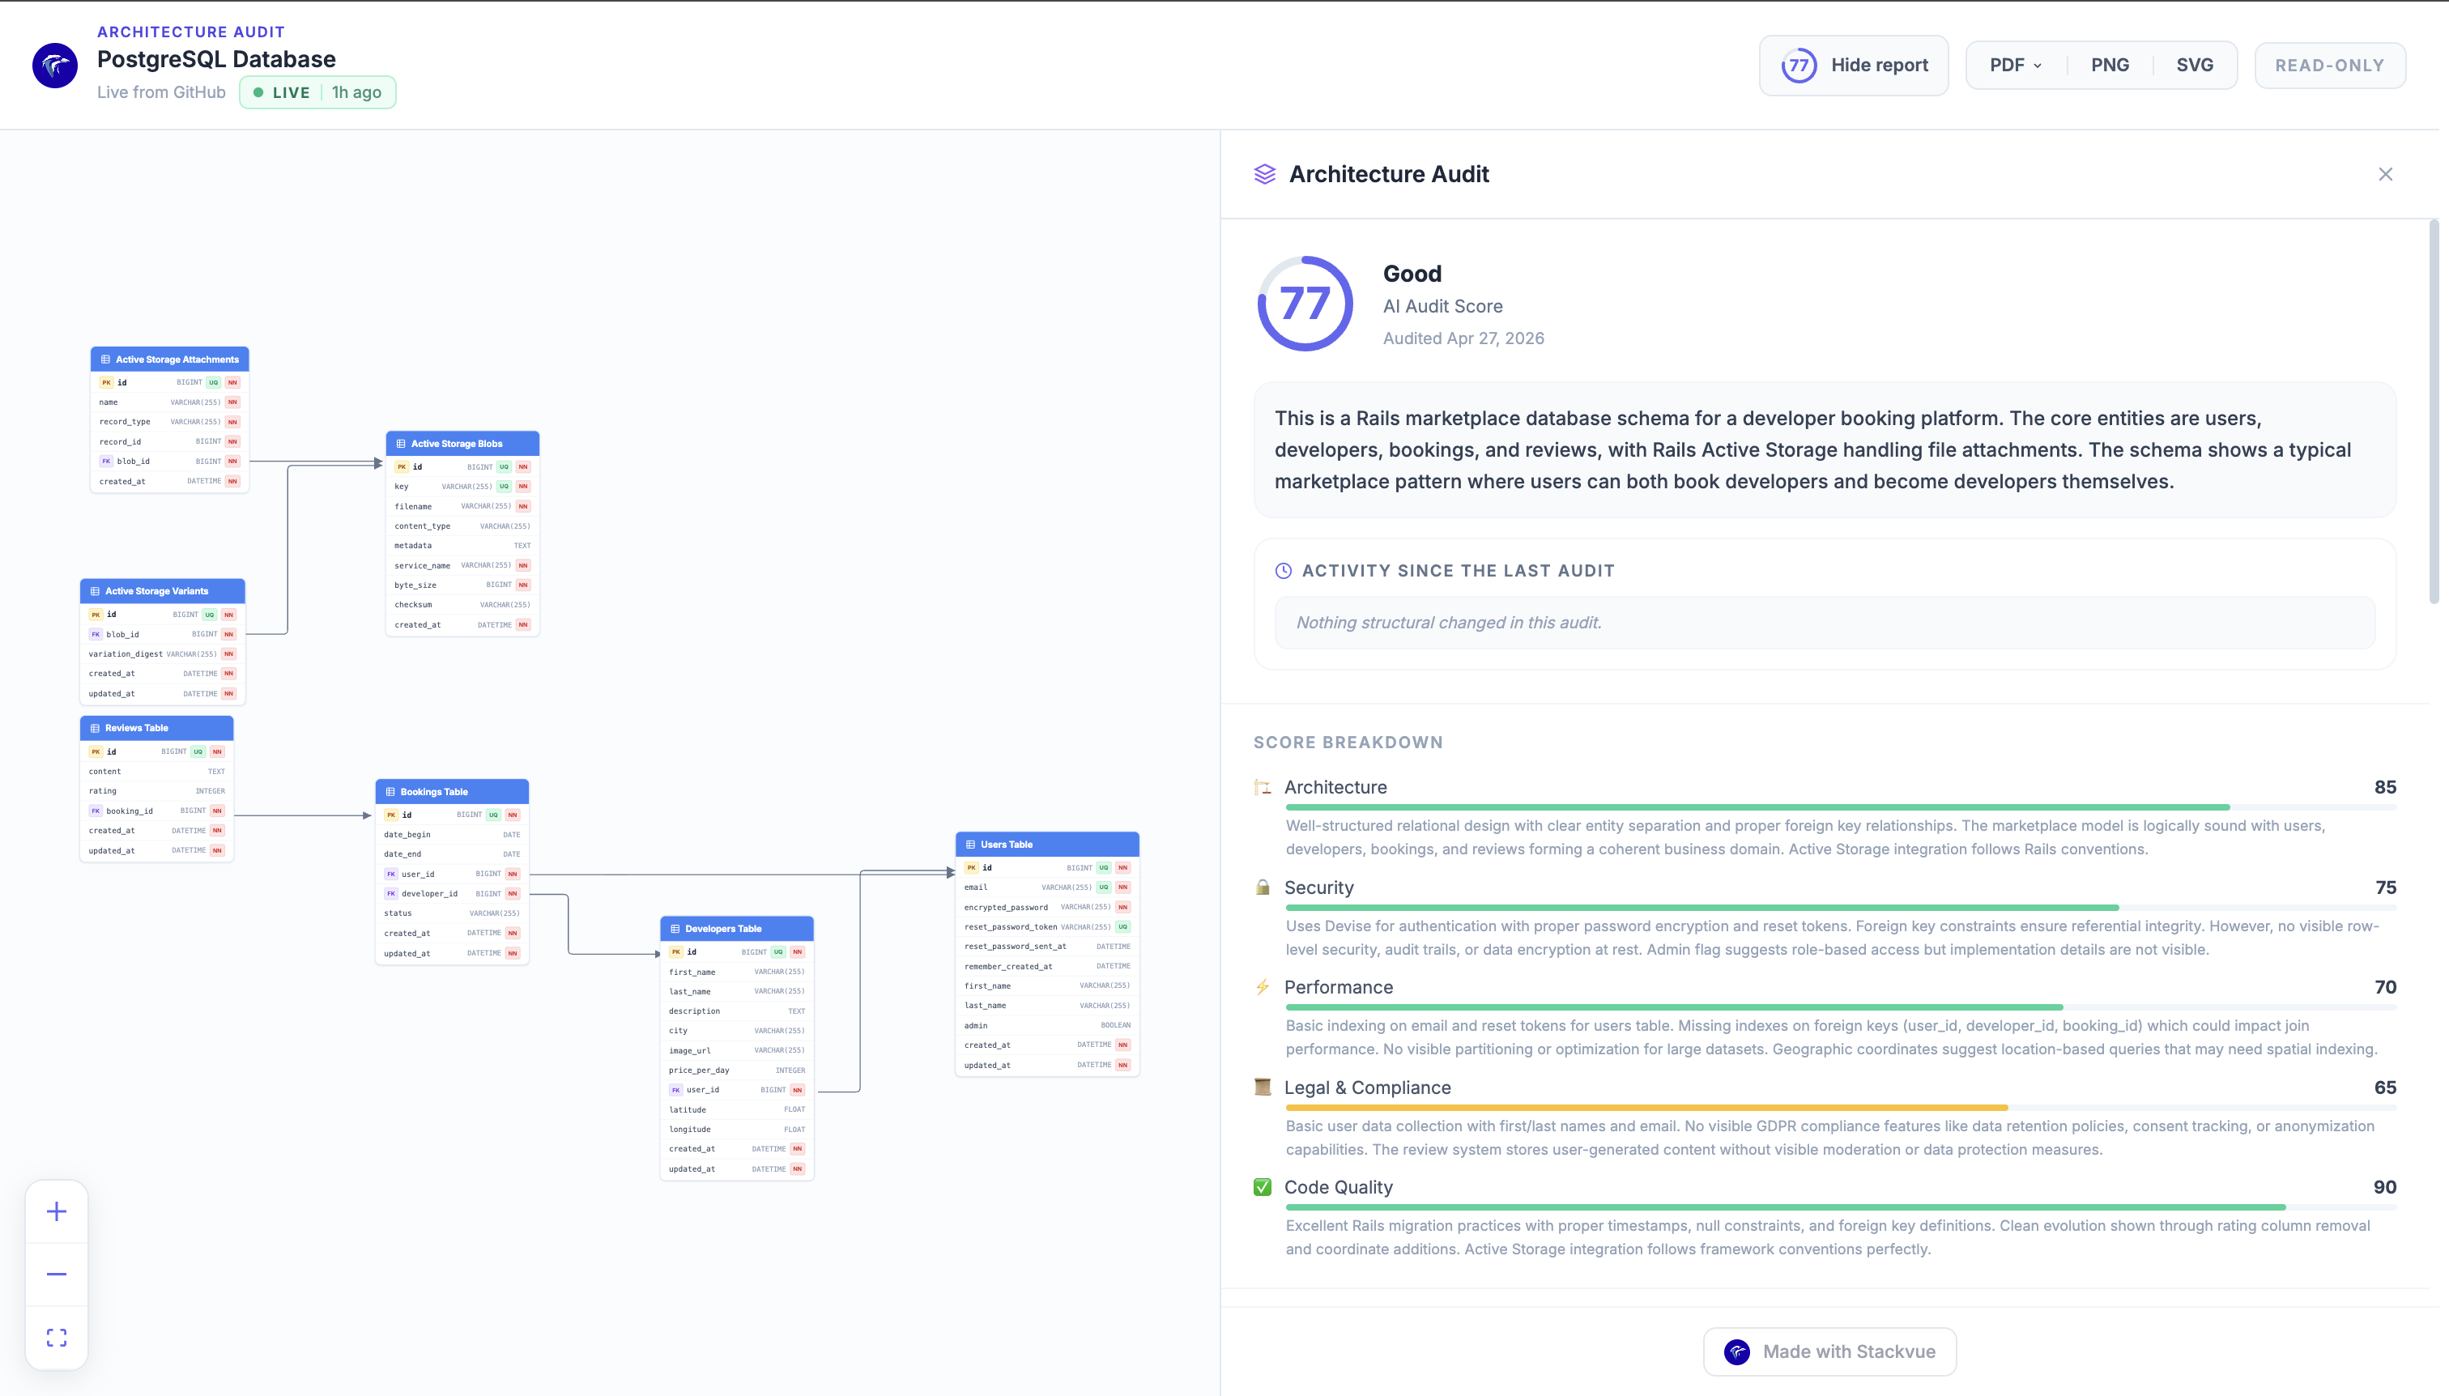Click the layers icon beside Architecture Audit
Viewport: 2449px width, 1396px height.
click(1265, 175)
